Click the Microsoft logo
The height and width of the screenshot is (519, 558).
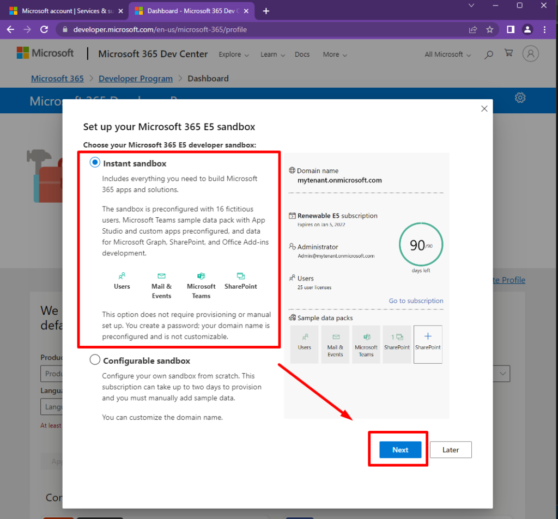coord(45,53)
